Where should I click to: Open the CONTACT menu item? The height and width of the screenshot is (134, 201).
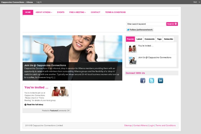(x=95, y=12)
